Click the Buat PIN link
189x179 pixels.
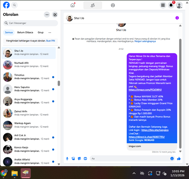click(51, 41)
